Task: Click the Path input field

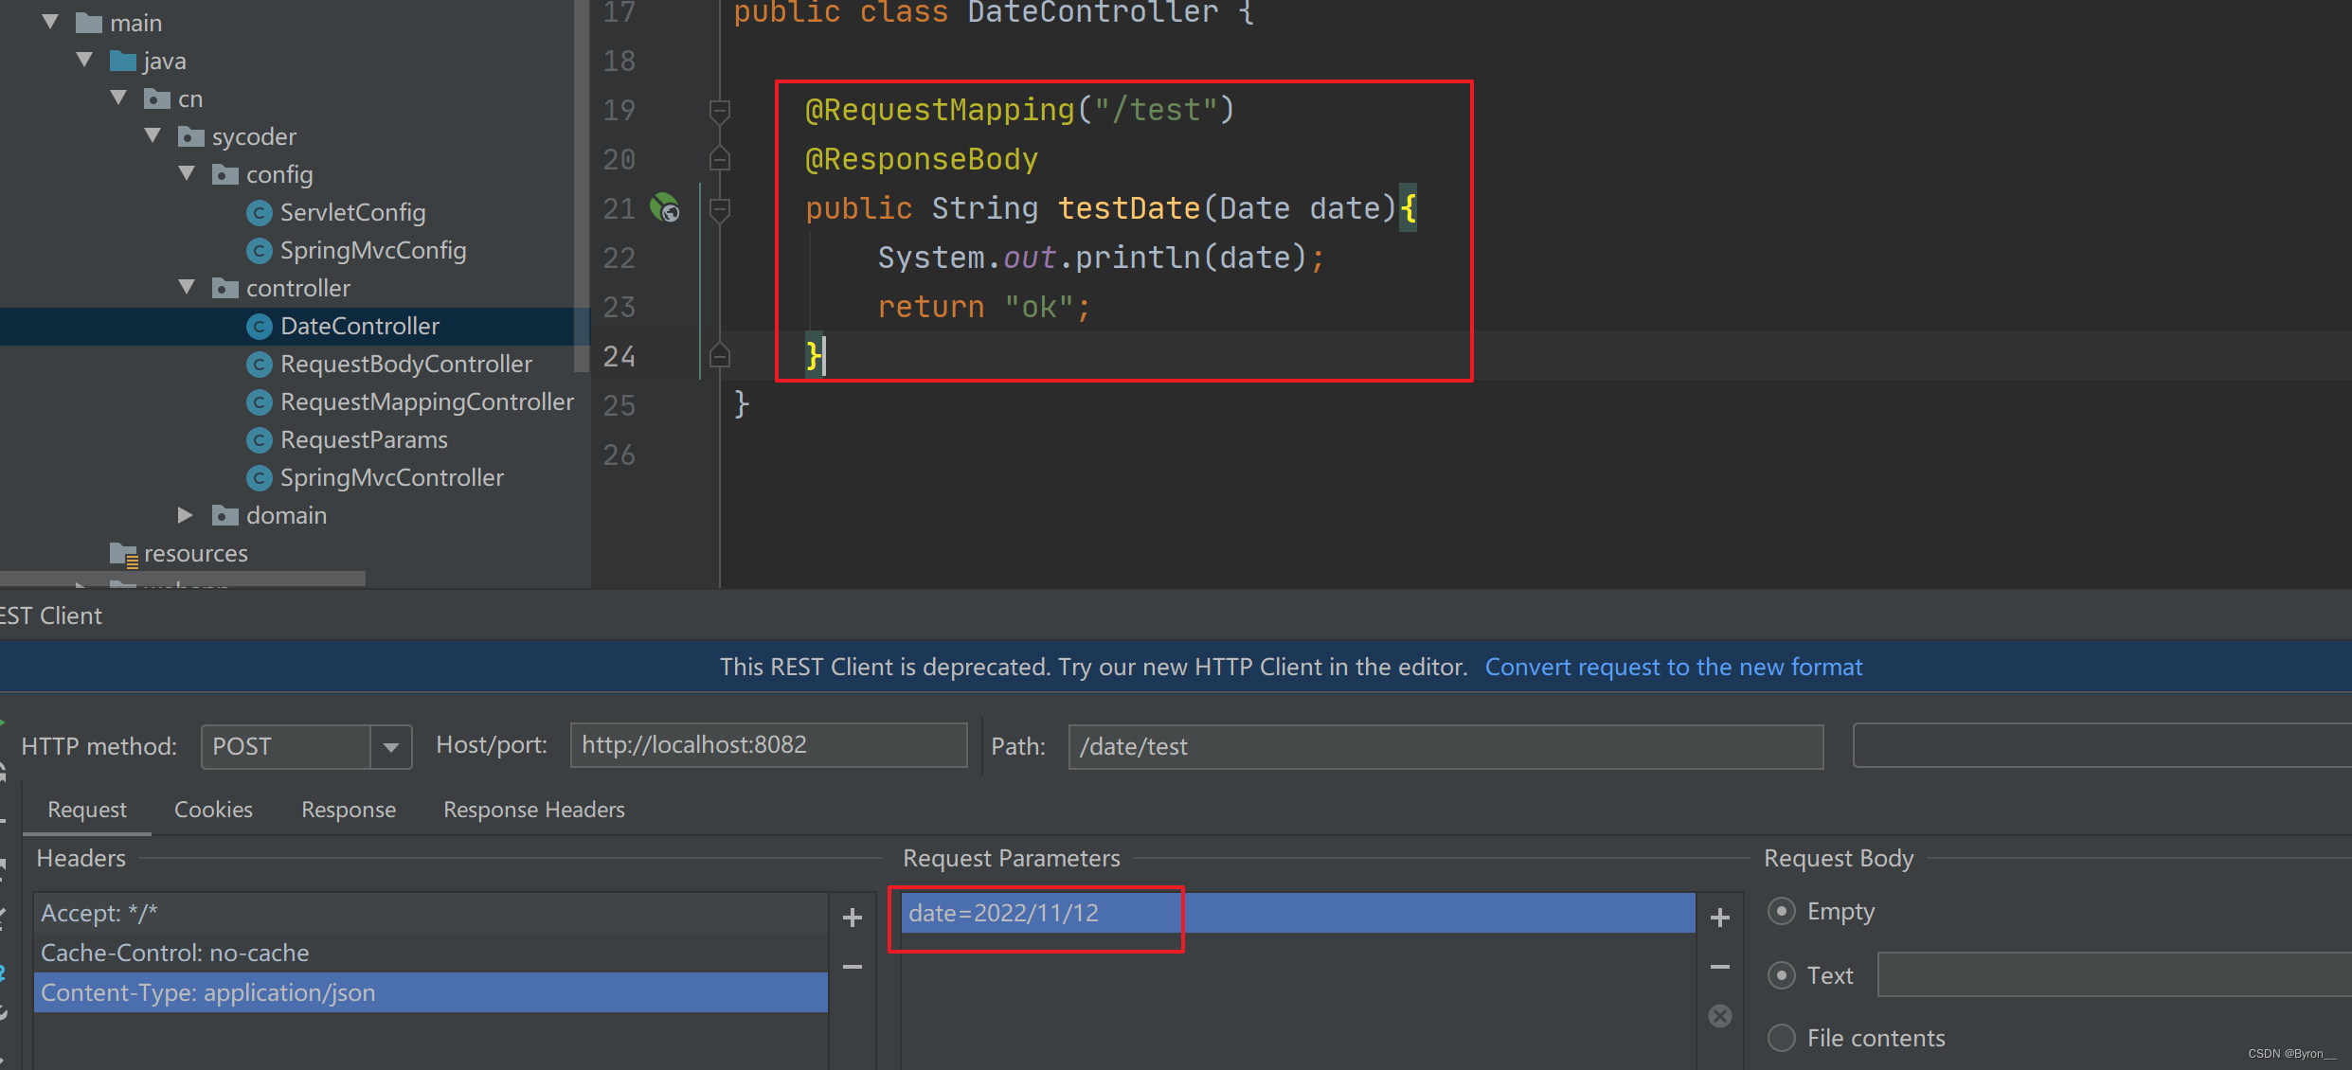Action: click(1445, 747)
